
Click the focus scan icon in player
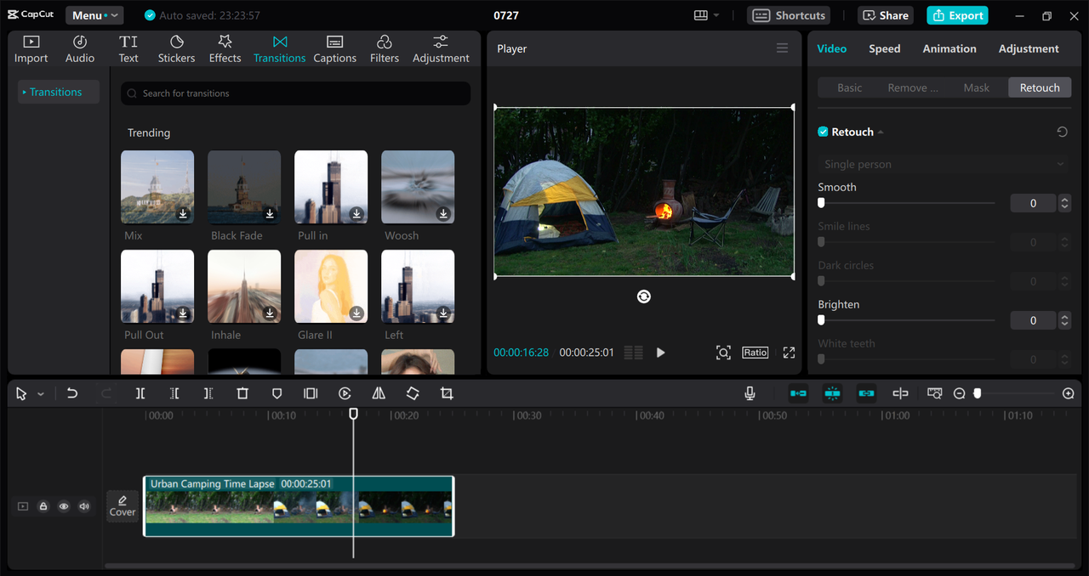[x=723, y=353]
